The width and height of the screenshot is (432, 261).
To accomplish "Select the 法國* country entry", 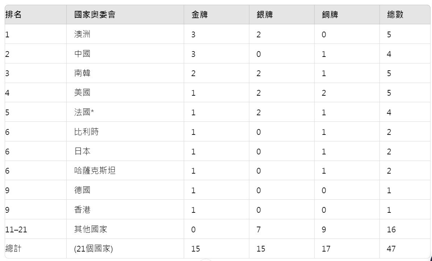I will click(84, 112).
